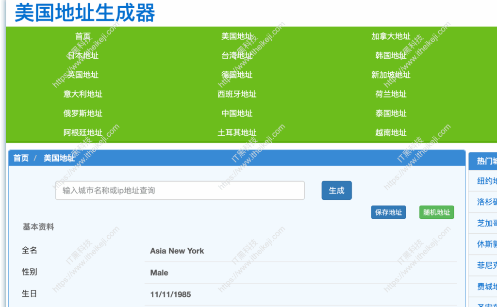Open the 首页 navigation link

tap(82, 36)
